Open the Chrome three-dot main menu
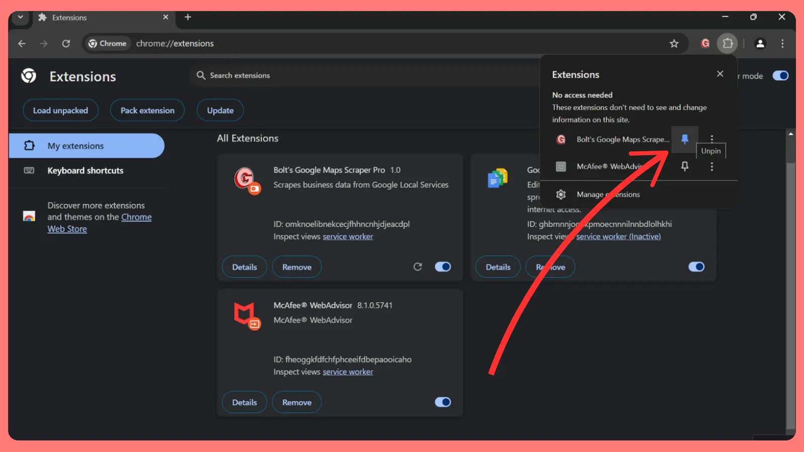 (782, 44)
